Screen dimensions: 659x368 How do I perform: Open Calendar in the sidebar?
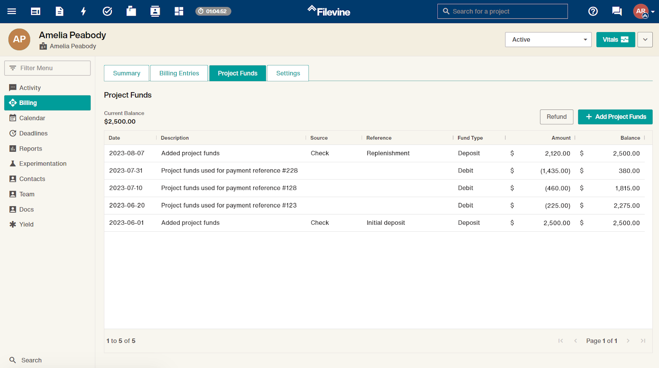[x=47, y=118]
